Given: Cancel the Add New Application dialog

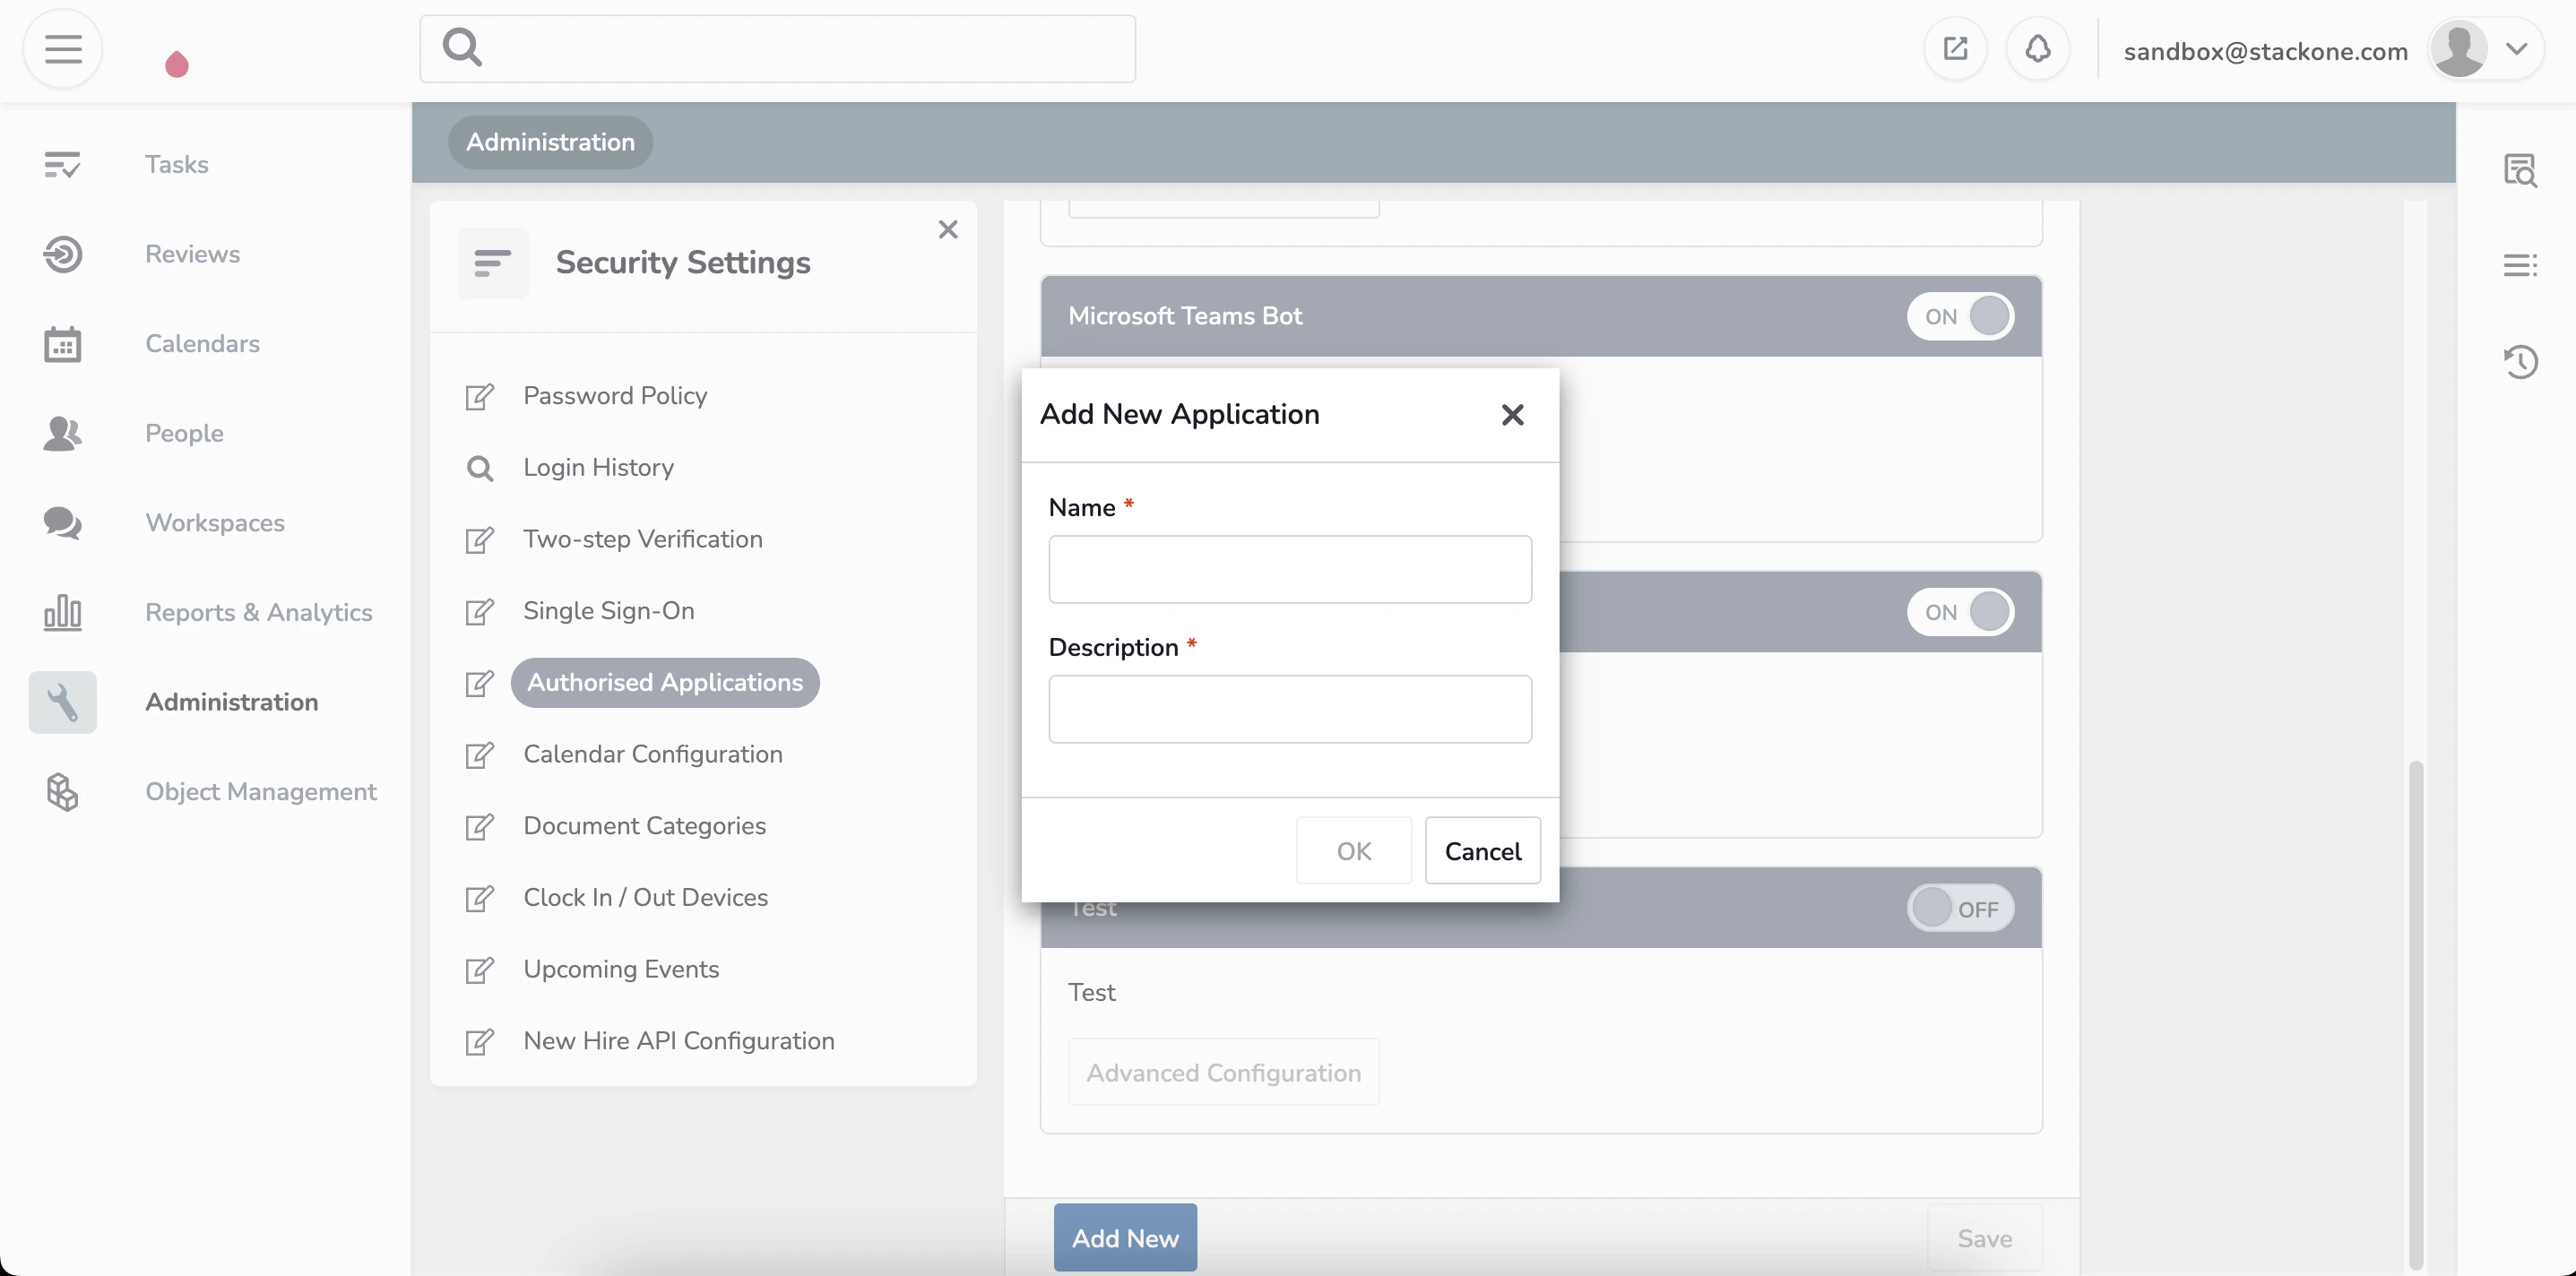Looking at the screenshot, I should (x=1482, y=850).
